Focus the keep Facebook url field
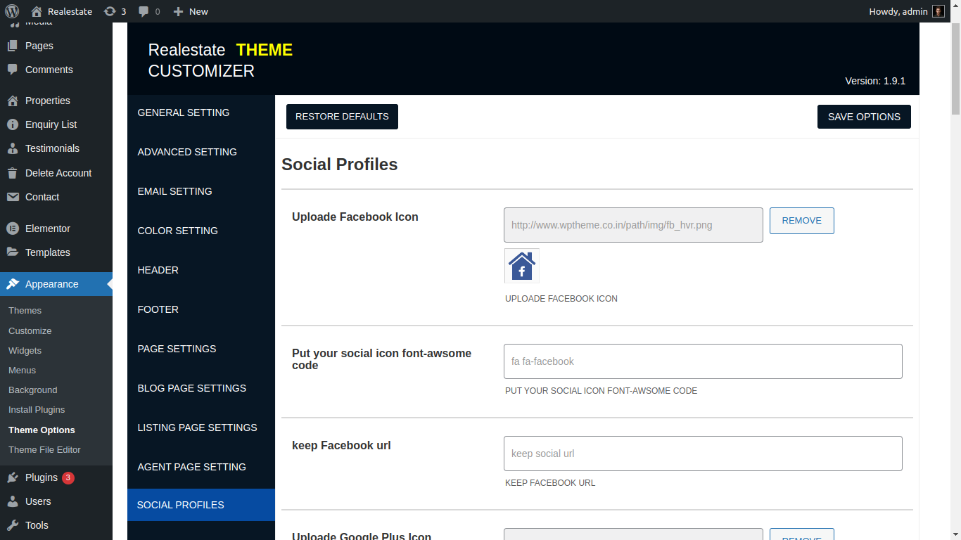 (703, 454)
